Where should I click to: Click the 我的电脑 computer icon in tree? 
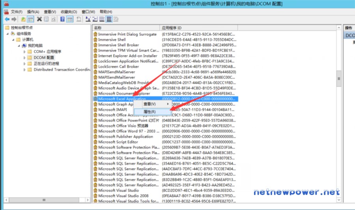24,46
